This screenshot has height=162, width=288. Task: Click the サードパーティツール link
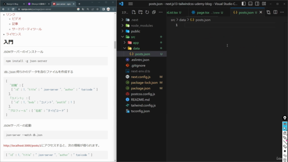[27, 29]
